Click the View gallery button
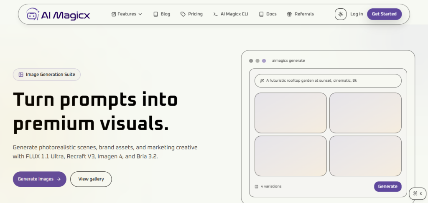This screenshot has height=203, width=428. pos(91,179)
